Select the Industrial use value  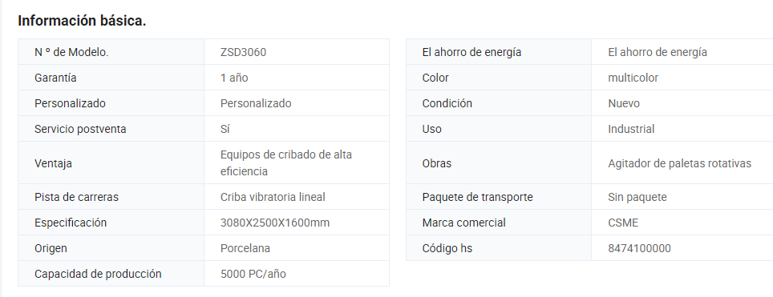pos(632,129)
